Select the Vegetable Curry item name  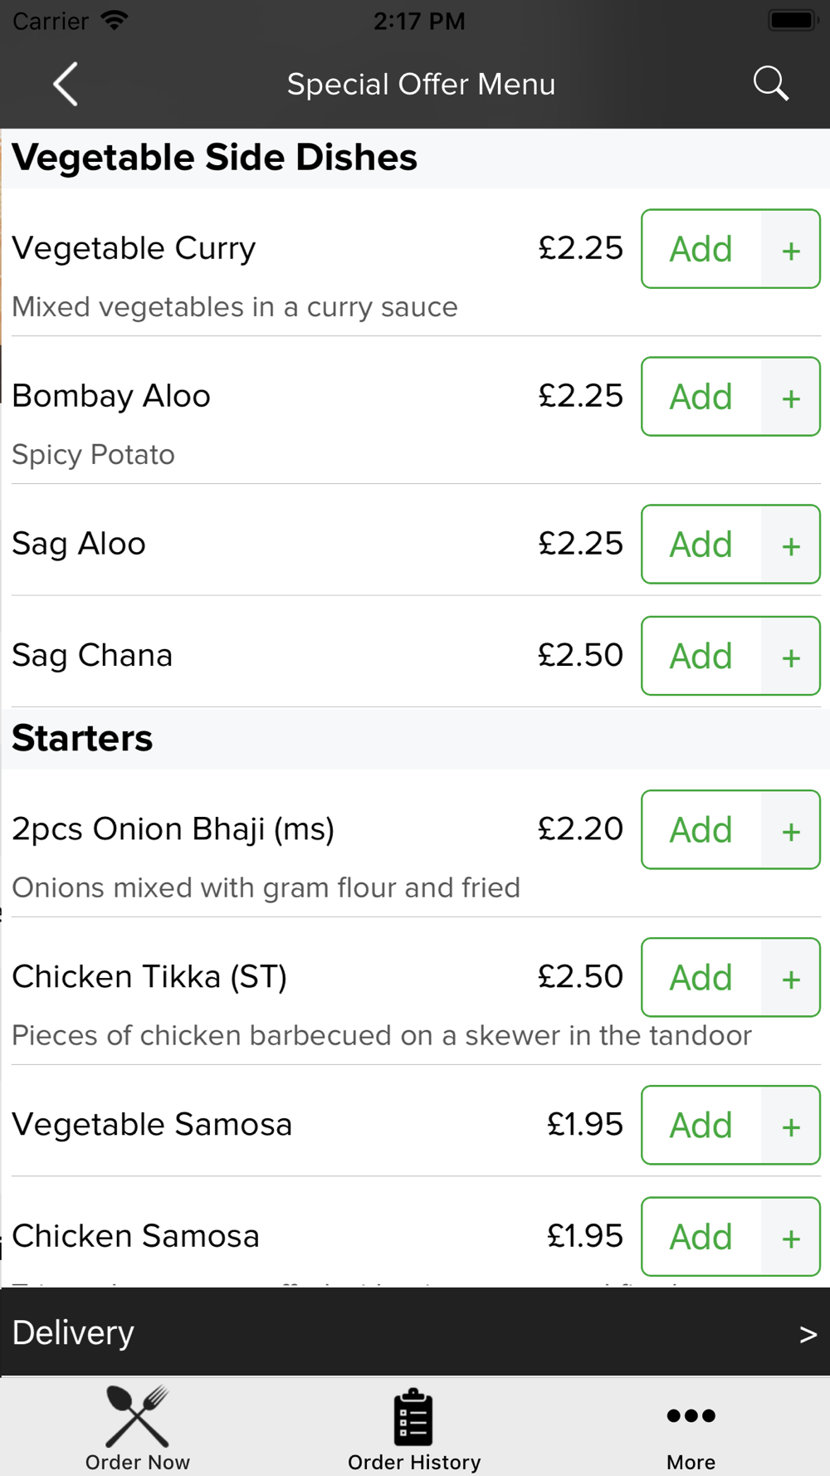[x=134, y=248]
